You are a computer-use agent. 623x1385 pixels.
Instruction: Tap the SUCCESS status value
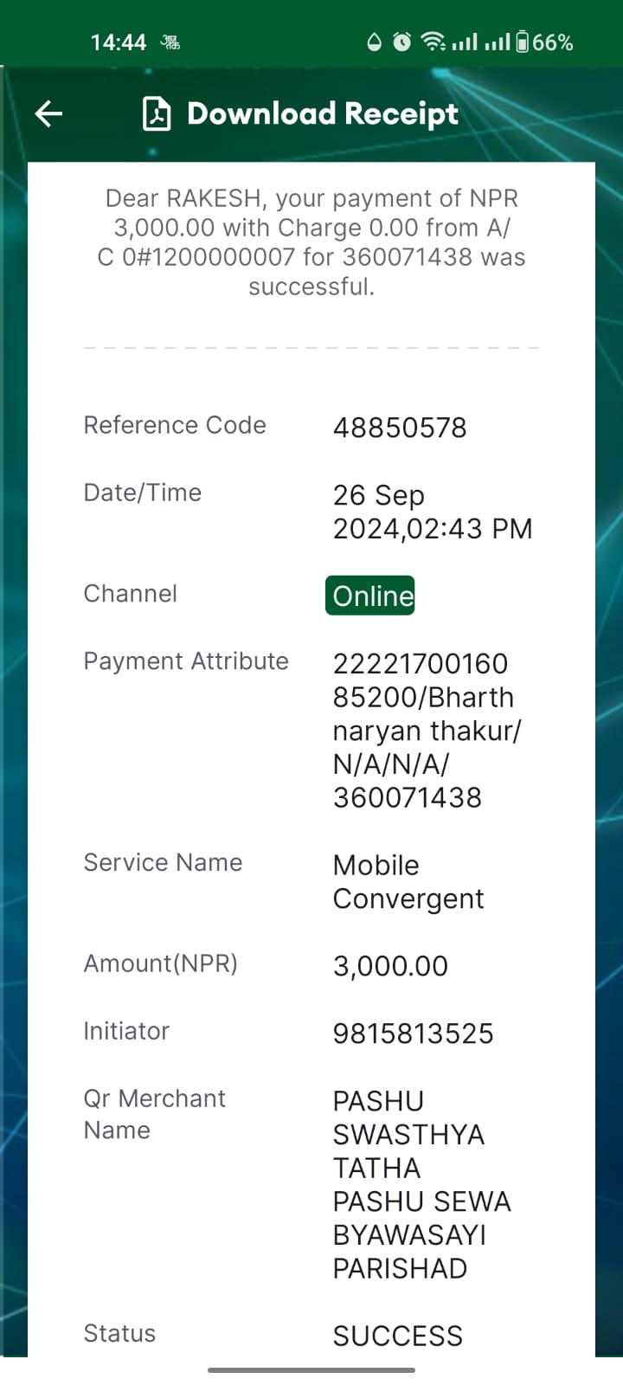(x=398, y=1336)
